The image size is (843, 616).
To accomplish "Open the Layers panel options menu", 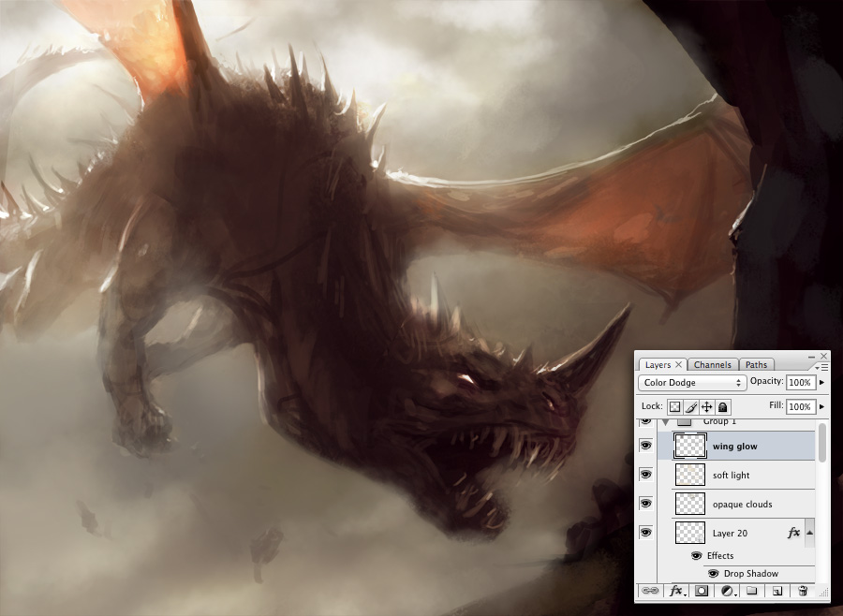I will (821, 367).
